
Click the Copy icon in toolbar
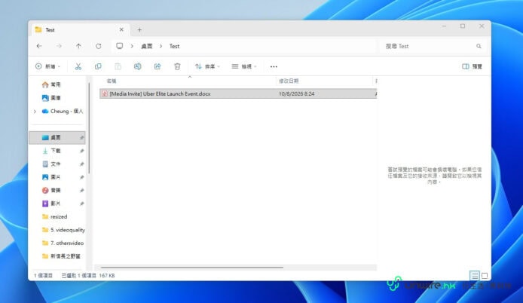coord(98,66)
